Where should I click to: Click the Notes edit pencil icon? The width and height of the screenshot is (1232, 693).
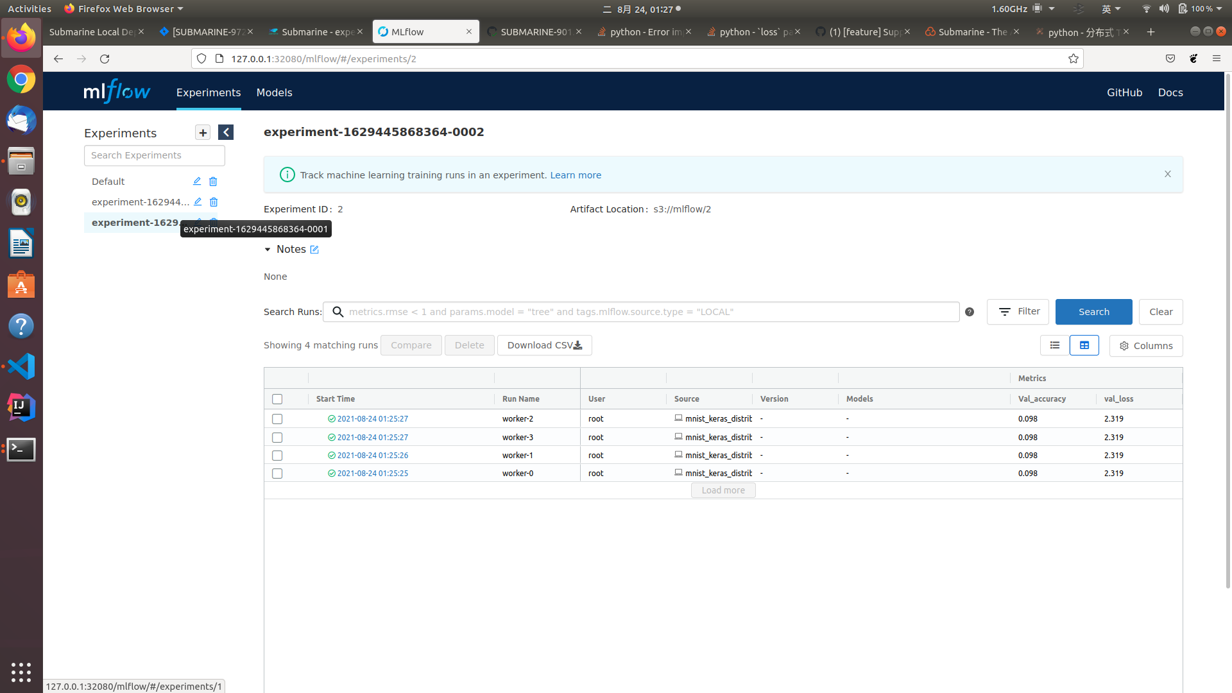(x=314, y=250)
